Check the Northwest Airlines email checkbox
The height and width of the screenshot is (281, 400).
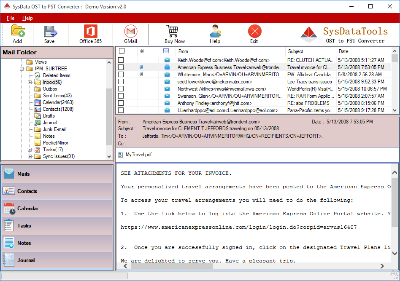(x=121, y=88)
